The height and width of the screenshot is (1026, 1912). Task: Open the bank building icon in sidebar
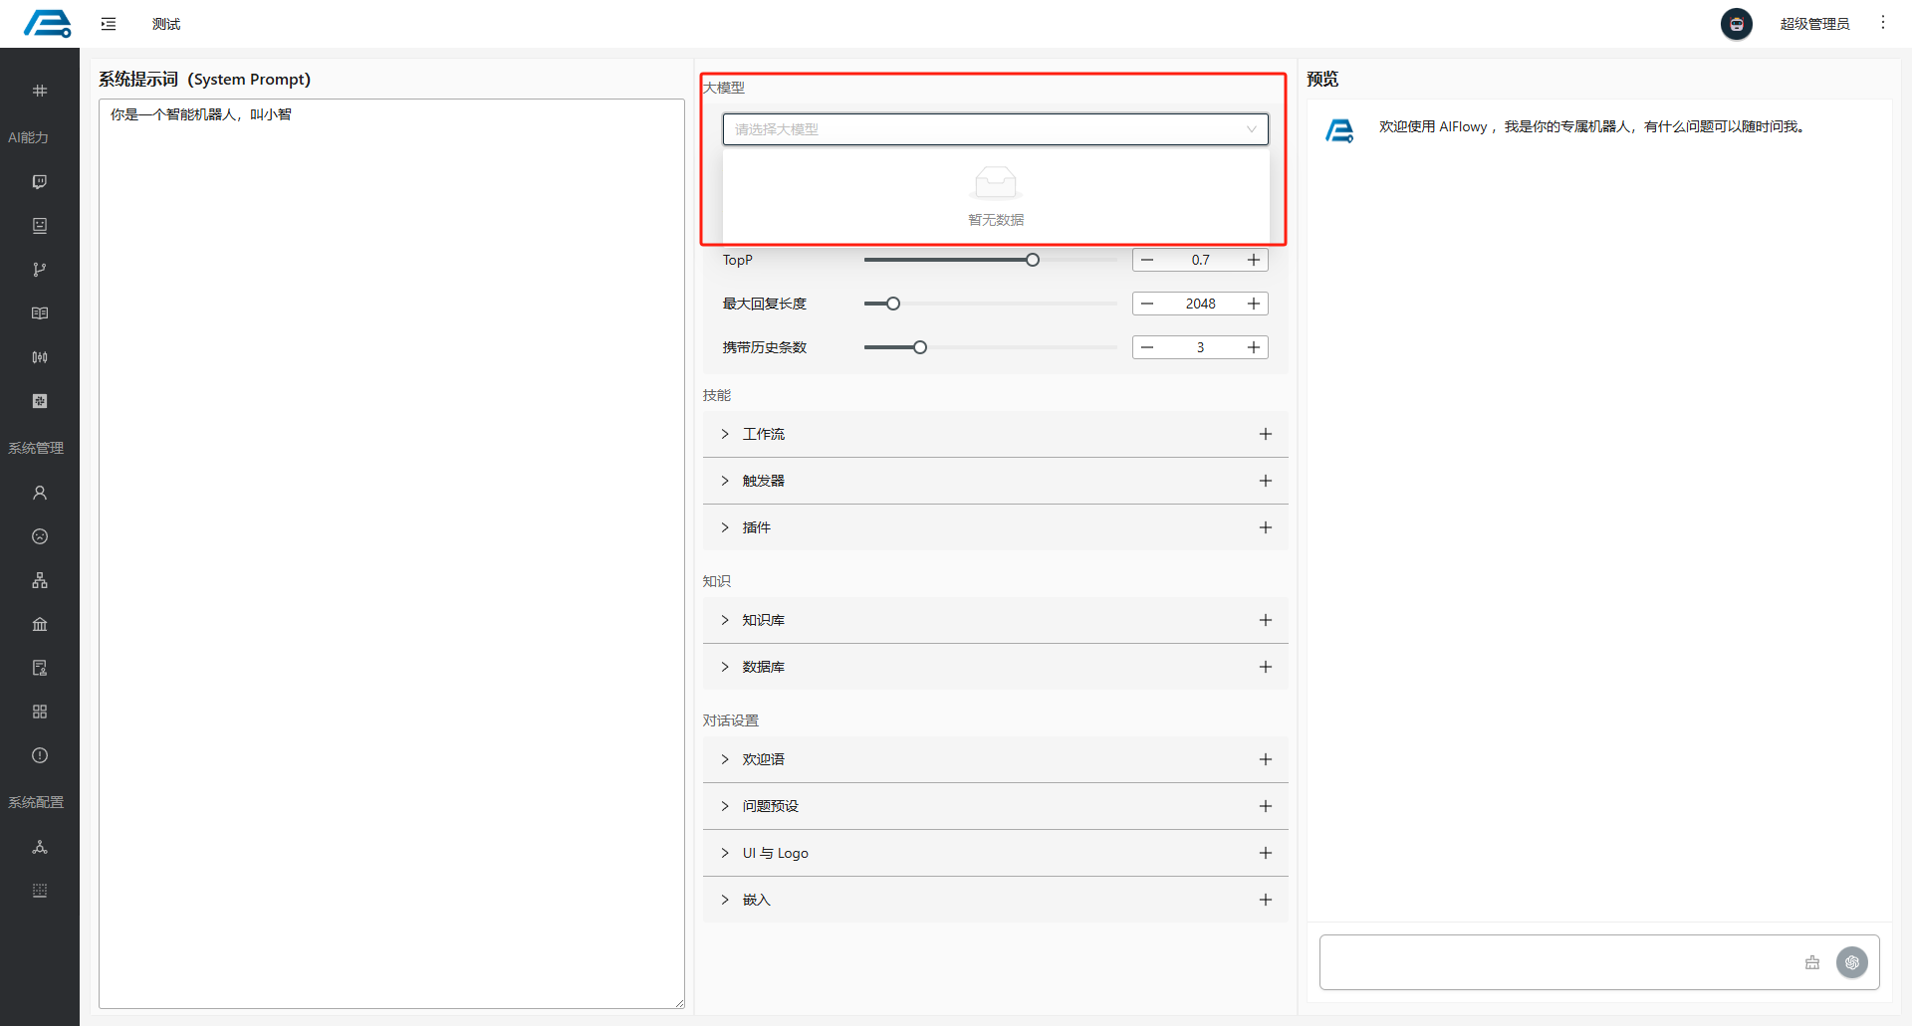(x=40, y=624)
